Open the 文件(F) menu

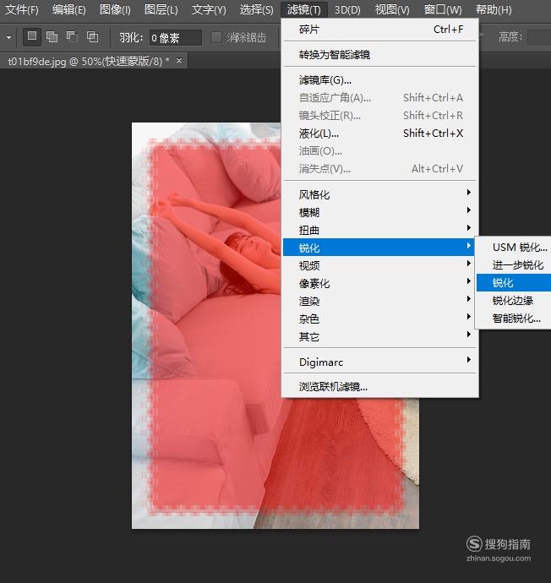pos(22,9)
